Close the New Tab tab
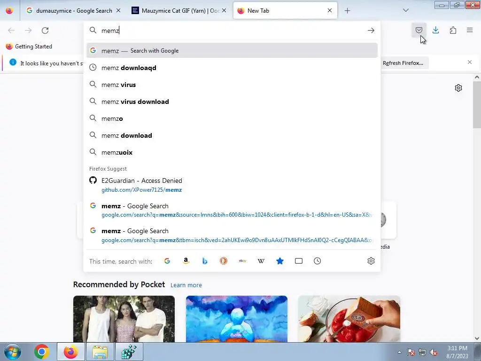Viewport: 481px width, 361px height. [x=330, y=10]
